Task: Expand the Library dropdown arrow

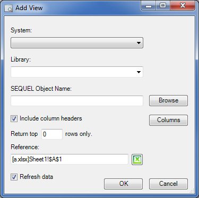Action: pyautogui.click(x=139, y=72)
